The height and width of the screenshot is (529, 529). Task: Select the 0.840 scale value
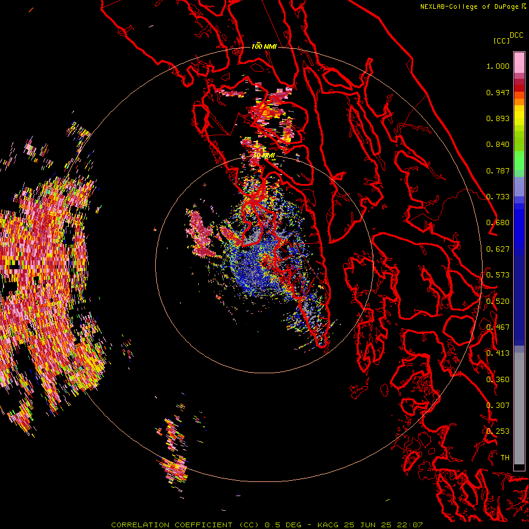[x=498, y=145]
